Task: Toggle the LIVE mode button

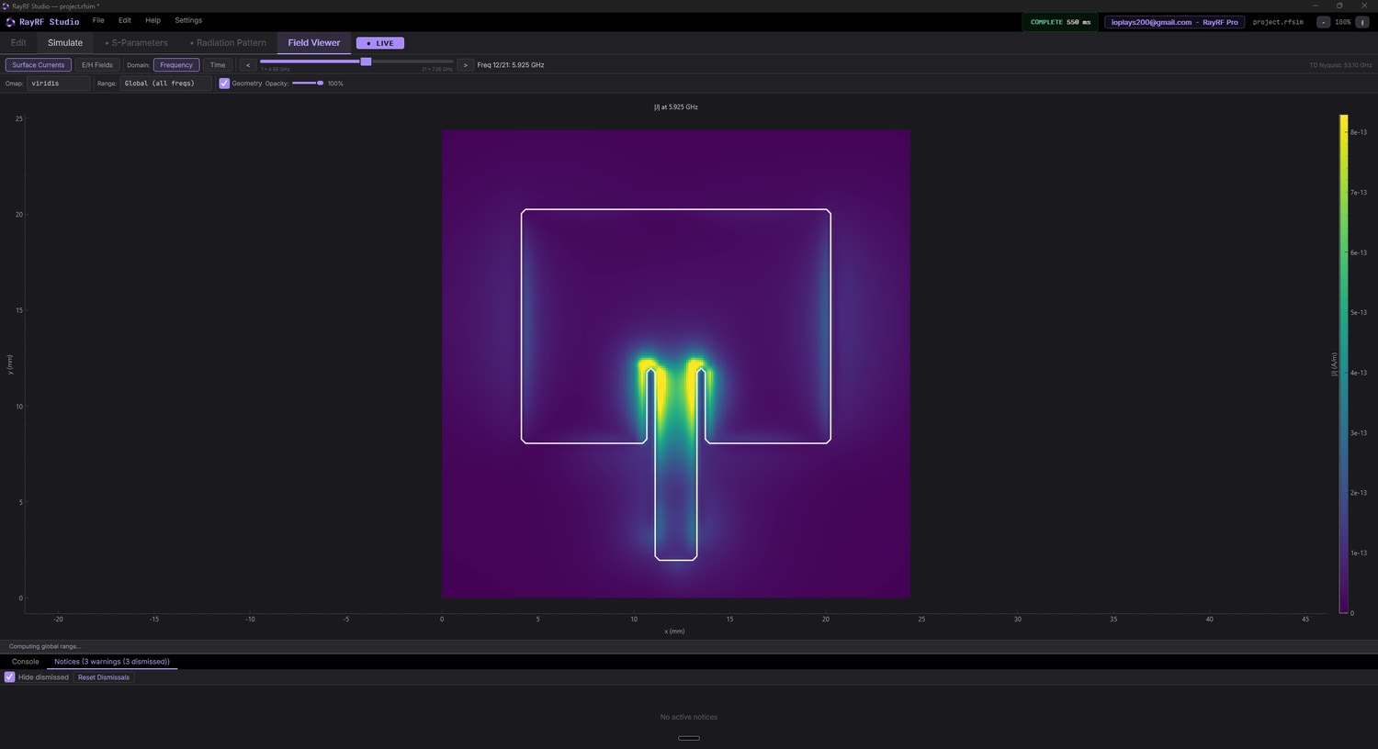Action: click(380, 43)
